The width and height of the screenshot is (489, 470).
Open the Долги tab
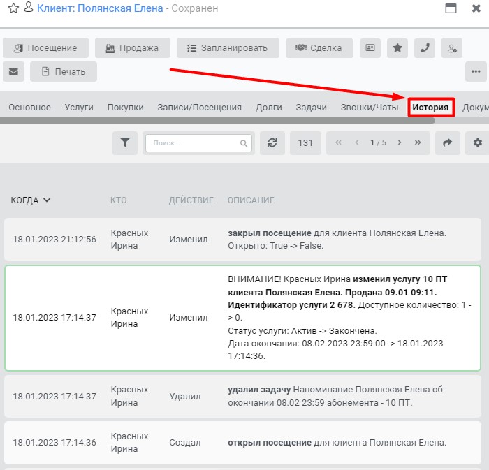tap(269, 108)
